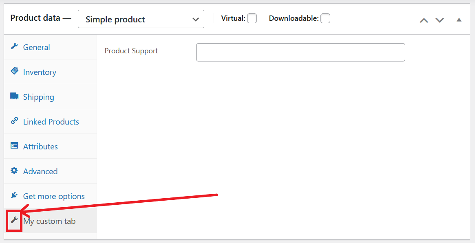Focus the Product Support text field
Viewport: 475px width, 243px height.
(x=300, y=52)
